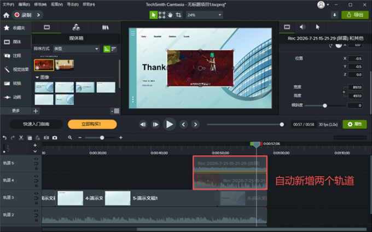Zoom in timeline with plus icon
Screen dimensions: 372x232
pyautogui.click(x=121, y=138)
